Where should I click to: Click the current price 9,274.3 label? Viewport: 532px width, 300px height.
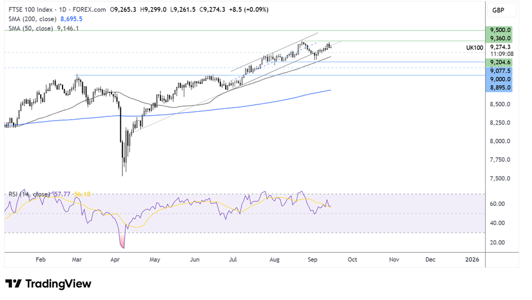(500, 47)
